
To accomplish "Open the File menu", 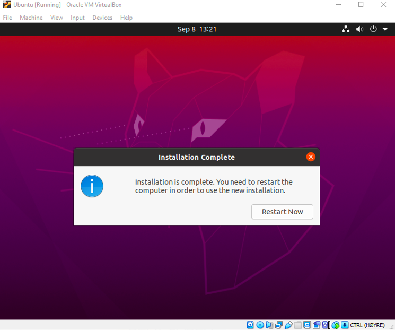I will [x=7, y=18].
